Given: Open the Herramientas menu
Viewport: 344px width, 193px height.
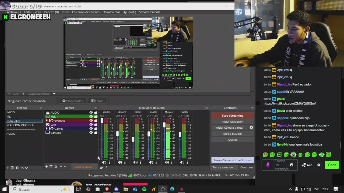Looking at the screenshot, I should [x=111, y=12].
